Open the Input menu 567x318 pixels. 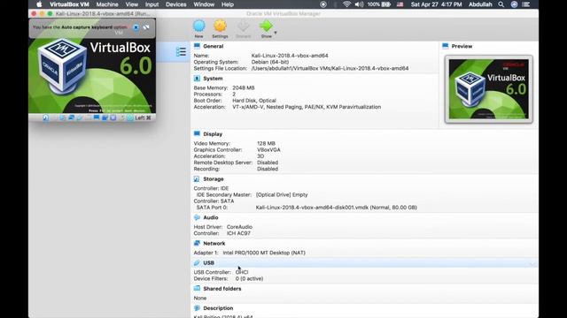click(151, 4)
